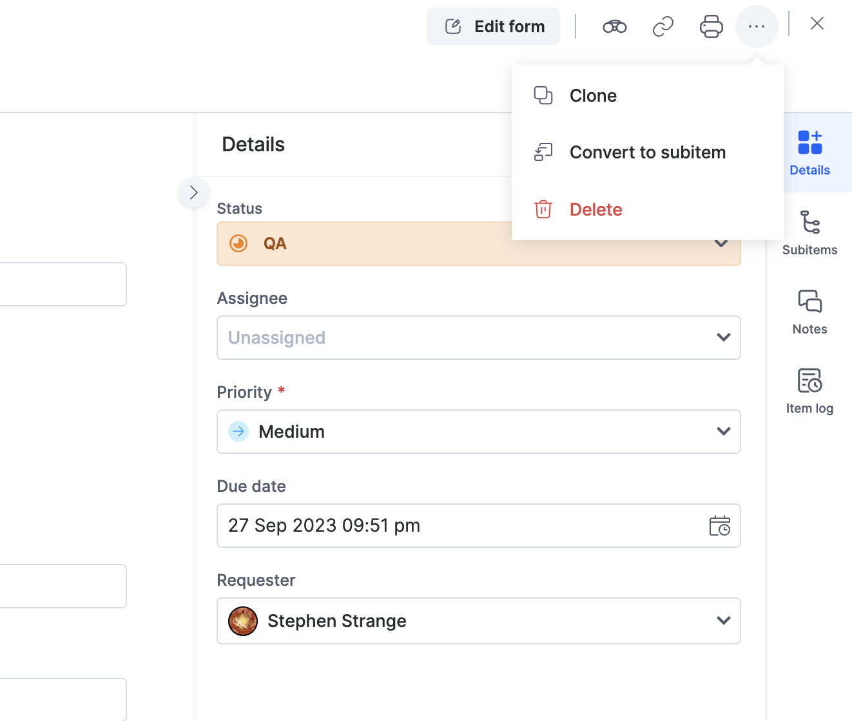
Task: Open the Assignee dropdown showing Unassigned
Action: click(479, 338)
